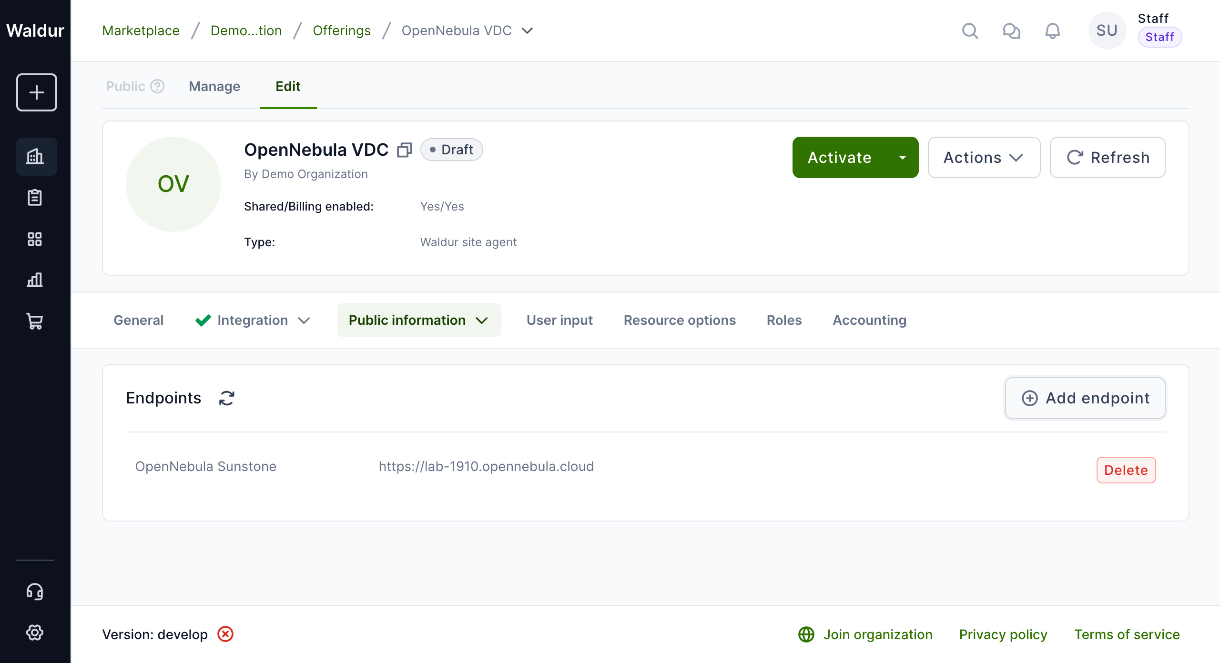Image resolution: width=1220 pixels, height=663 pixels.
Task: Expand the Integration section dropdown
Action: tap(304, 321)
